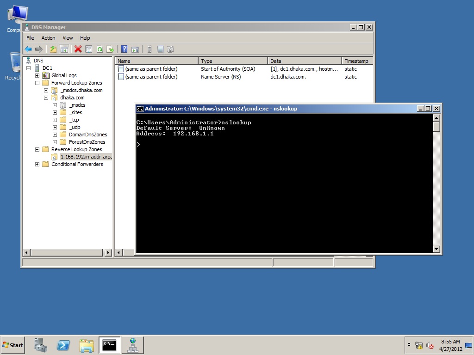Expand the _udp folder

coord(55,127)
